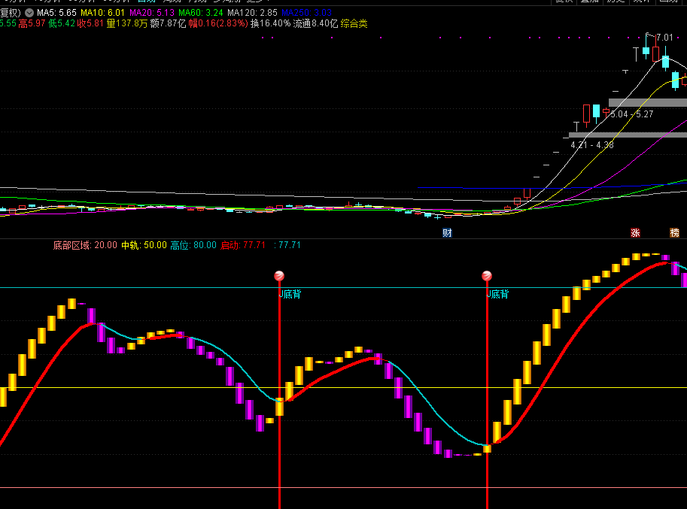Screen dimensions: 687x509
Task: Open the dropdown arrow beside 复权
Action: point(29,13)
